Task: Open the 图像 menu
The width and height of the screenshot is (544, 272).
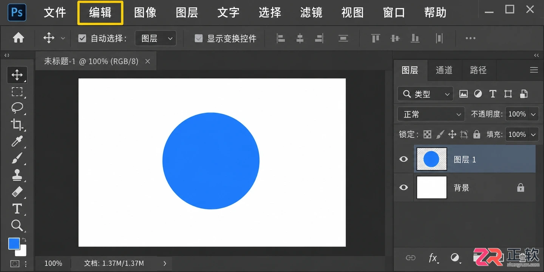Action: coord(145,12)
